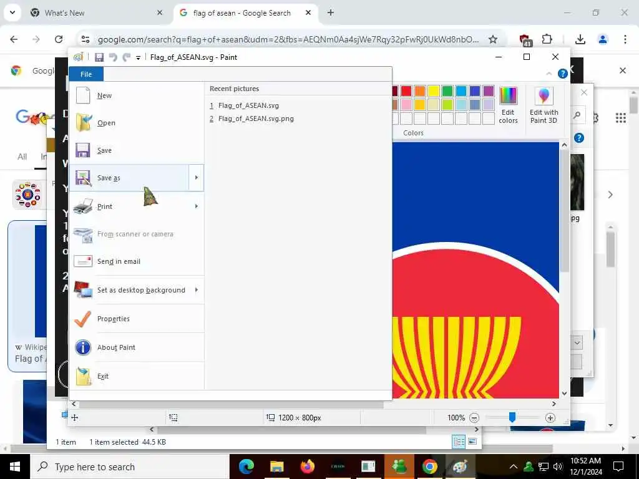The image size is (639, 479).
Task: Click the Save icon in Paint's quick access toolbar
Action: point(99,57)
